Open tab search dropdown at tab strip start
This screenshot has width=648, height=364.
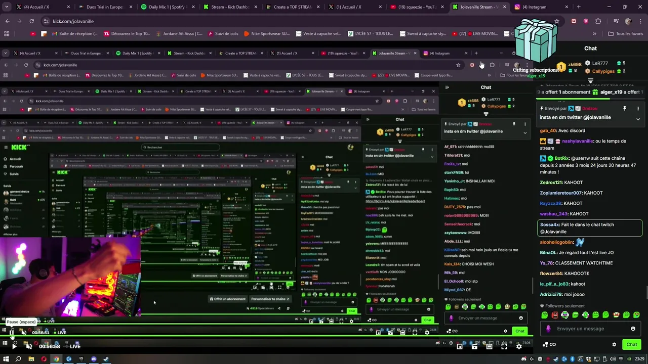(x=6, y=7)
